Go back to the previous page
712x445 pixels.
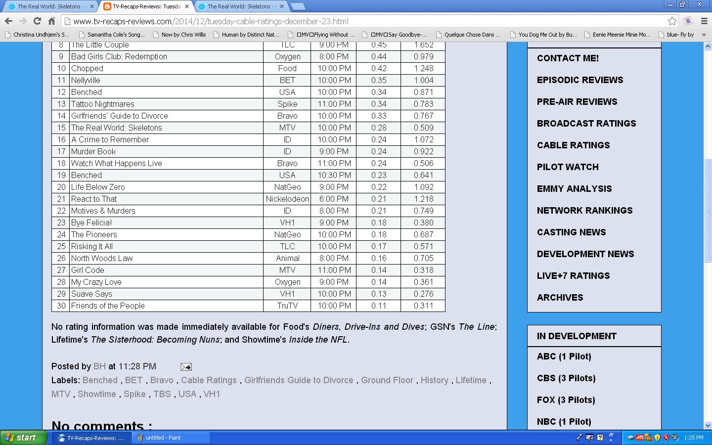(8, 21)
